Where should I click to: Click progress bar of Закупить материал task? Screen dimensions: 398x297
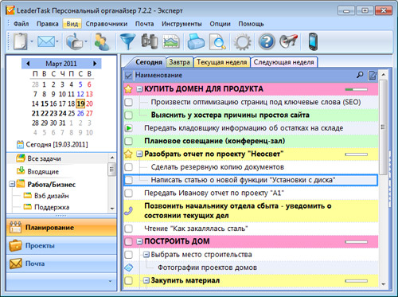357,281
